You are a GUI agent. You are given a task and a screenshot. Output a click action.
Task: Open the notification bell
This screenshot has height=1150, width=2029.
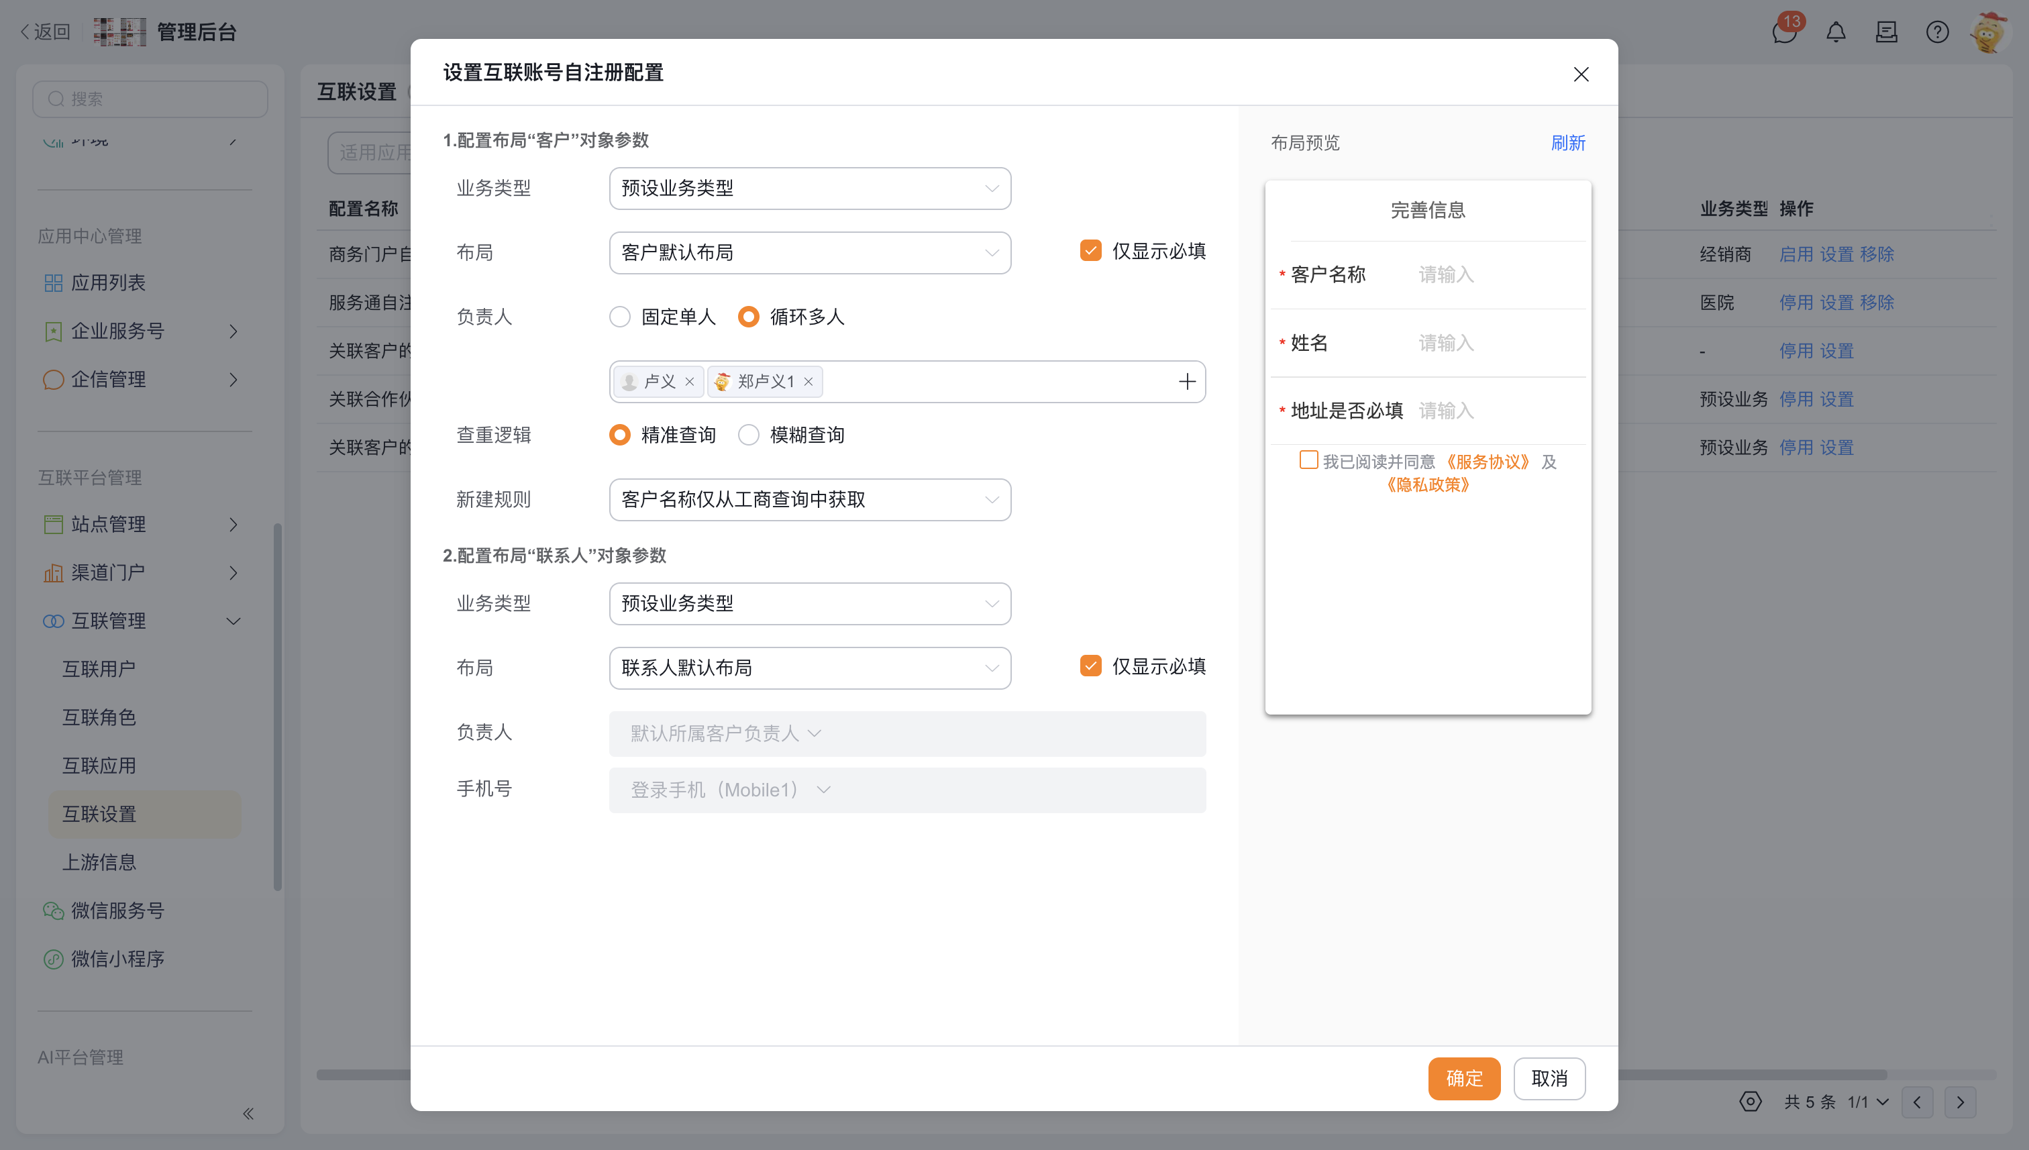pos(1836,32)
